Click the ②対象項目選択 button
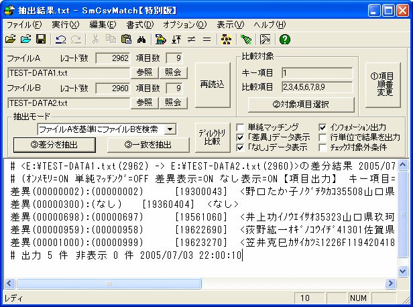The width and height of the screenshot is (413, 307). 300,104
